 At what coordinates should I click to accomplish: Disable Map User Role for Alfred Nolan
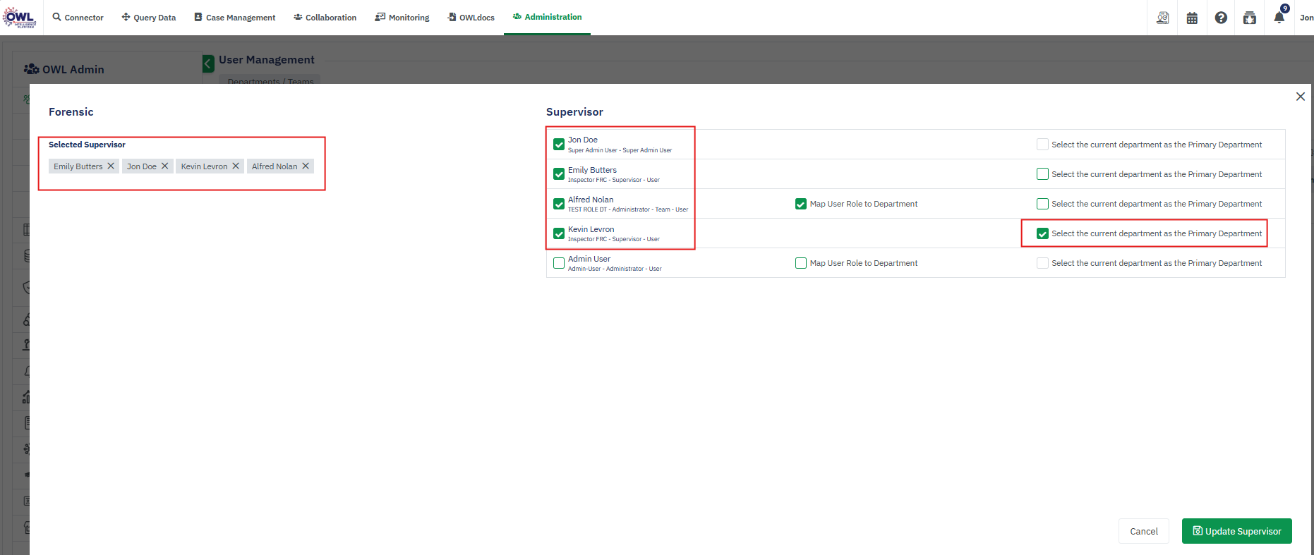pos(801,204)
